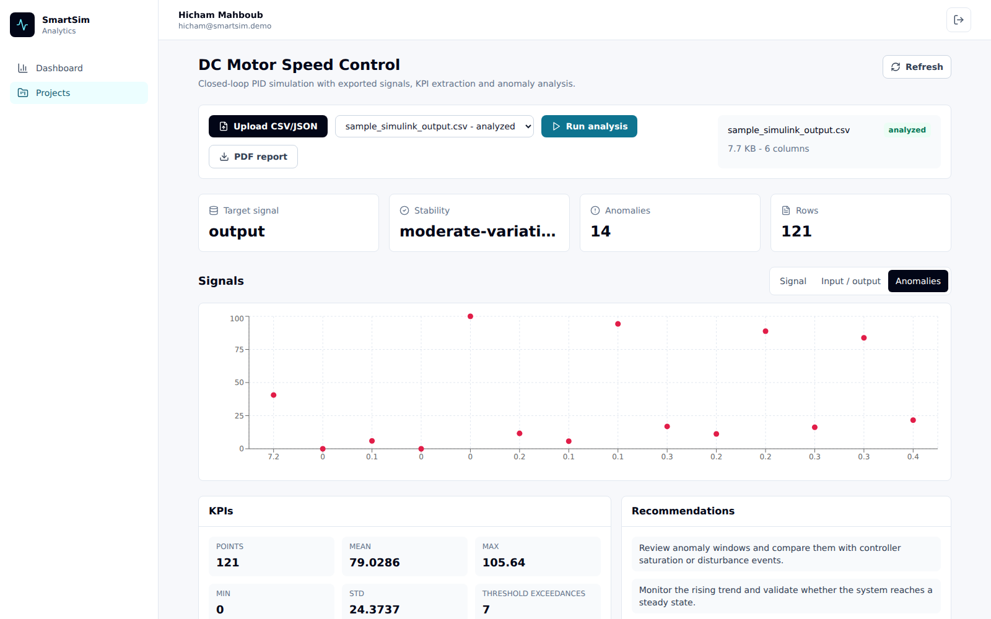Click the file upload icon on the Upload button
The image size is (991, 619).
click(x=224, y=126)
